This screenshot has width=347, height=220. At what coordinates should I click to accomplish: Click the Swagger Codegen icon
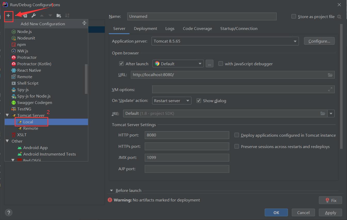[14, 102]
